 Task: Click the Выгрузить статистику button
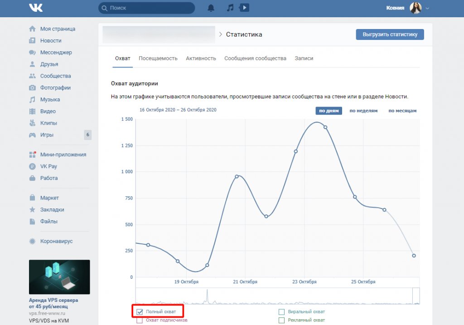pyautogui.click(x=390, y=35)
